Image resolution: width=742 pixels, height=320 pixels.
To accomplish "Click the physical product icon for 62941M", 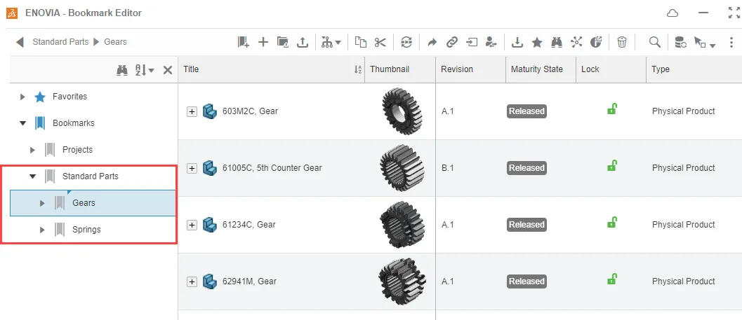I will [x=210, y=281].
